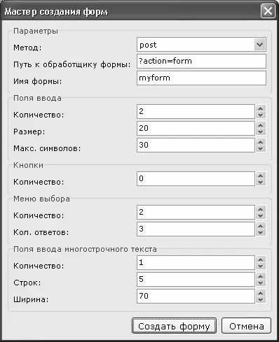Open the Метод dropdown showing post
The width and height of the screenshot is (279, 342).
201,44
